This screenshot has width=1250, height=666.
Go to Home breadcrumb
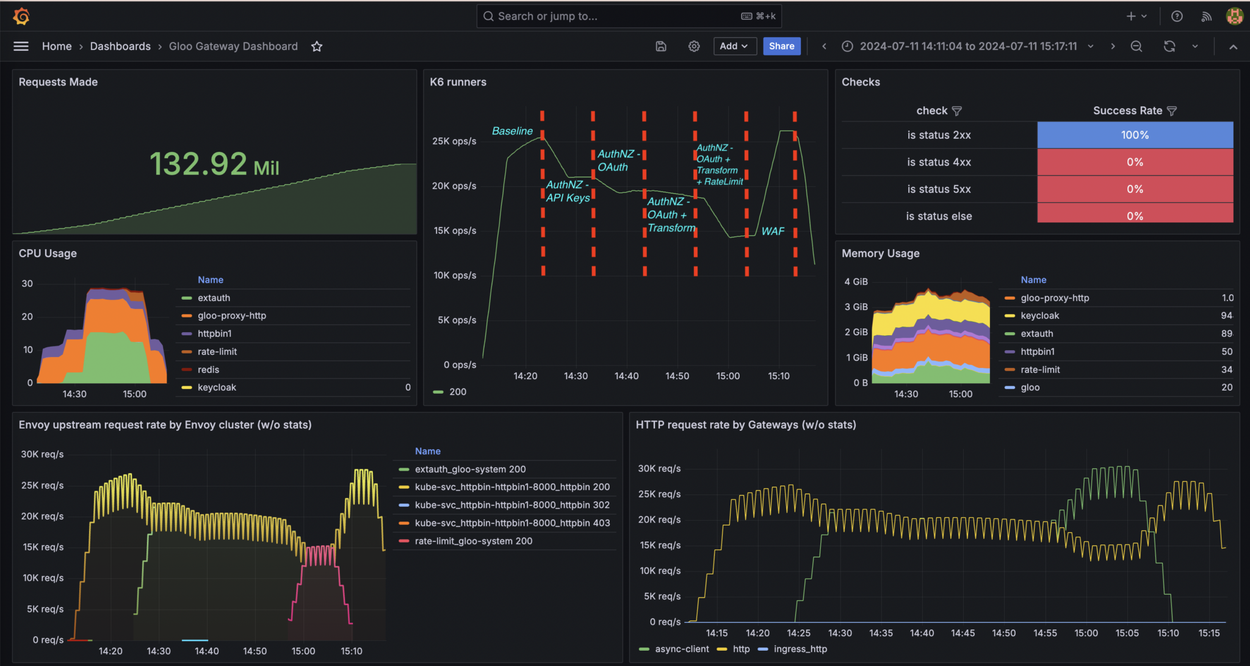(57, 46)
